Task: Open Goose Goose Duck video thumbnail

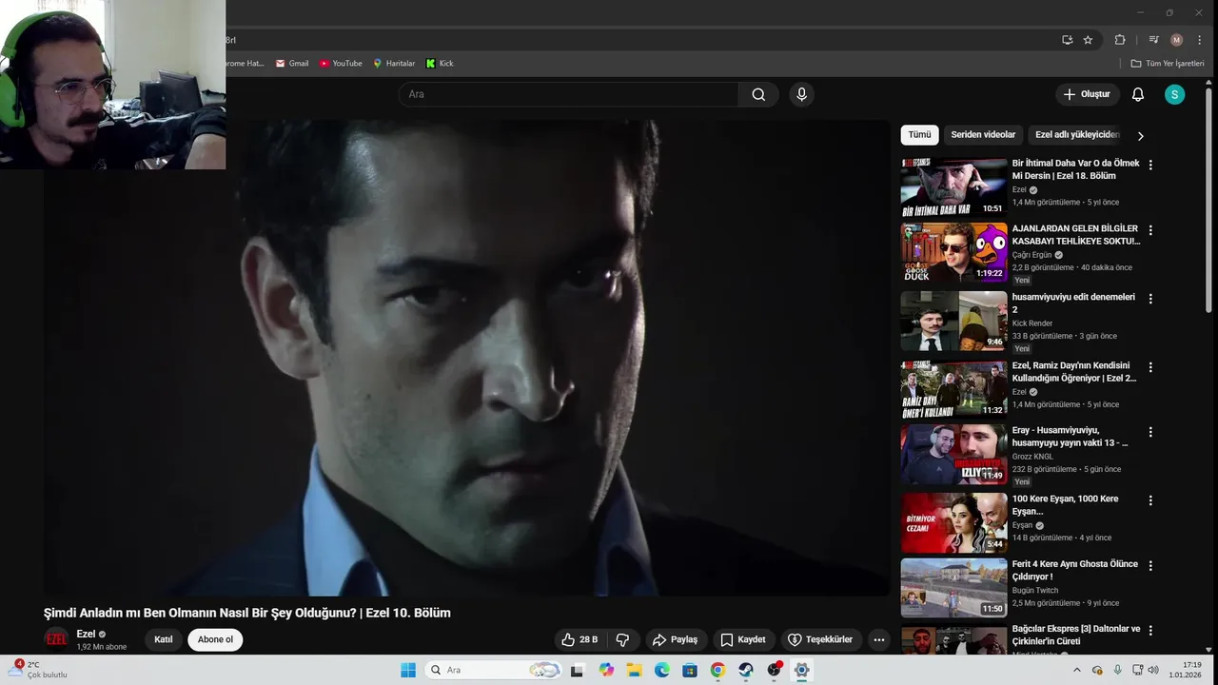Action: [x=953, y=252]
